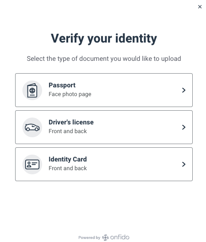Click the 'Face photo page' description
The height and width of the screenshot is (242, 206).
tap(70, 94)
